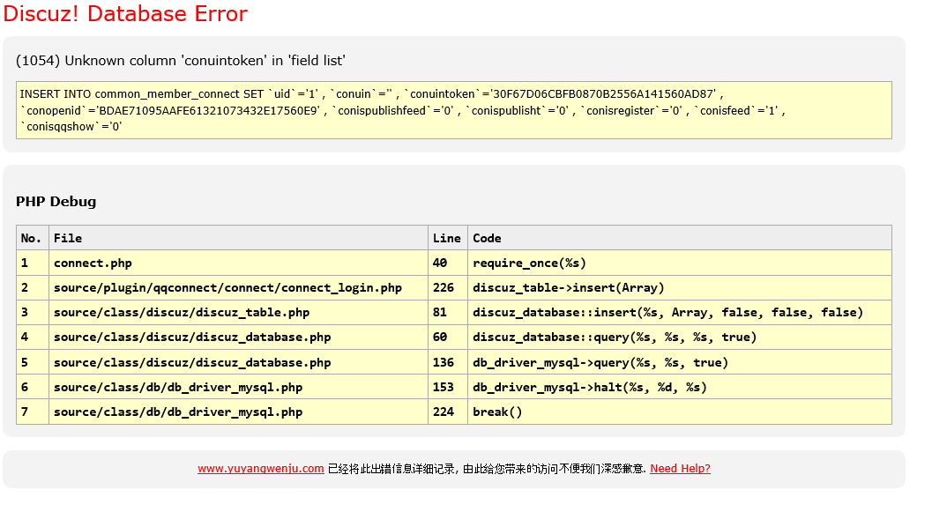This screenshot has height=512, width=932.
Task: Click the INSERT INTO common_member_connect SQL statement
Action: click(454, 110)
